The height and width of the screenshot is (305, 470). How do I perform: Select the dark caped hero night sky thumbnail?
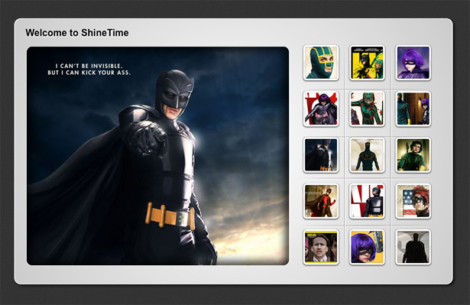point(321,155)
